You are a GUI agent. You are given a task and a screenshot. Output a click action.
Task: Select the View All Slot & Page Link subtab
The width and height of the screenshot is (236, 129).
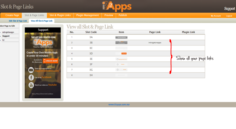[42, 21]
